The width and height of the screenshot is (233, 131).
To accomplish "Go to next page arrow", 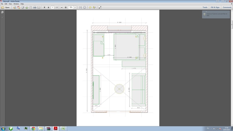I will (48, 7).
